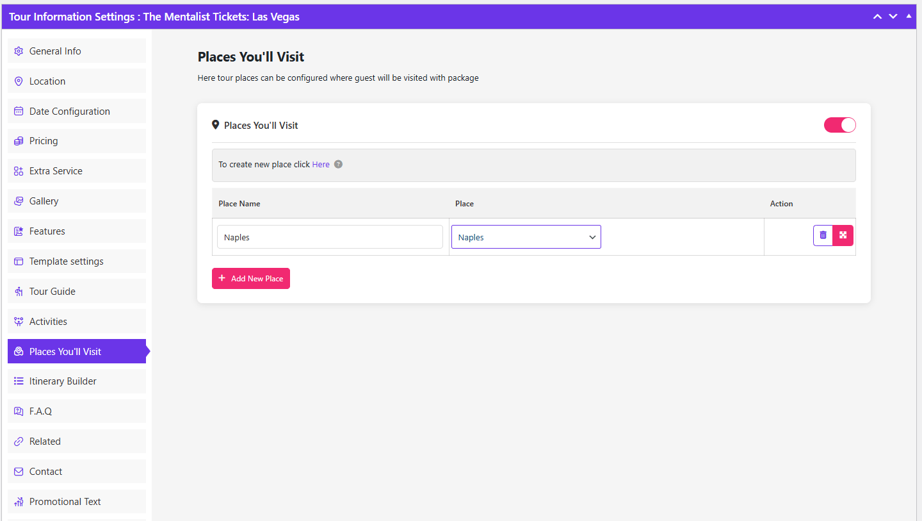Click the Add New Place button
This screenshot has height=521, width=922.
click(251, 279)
